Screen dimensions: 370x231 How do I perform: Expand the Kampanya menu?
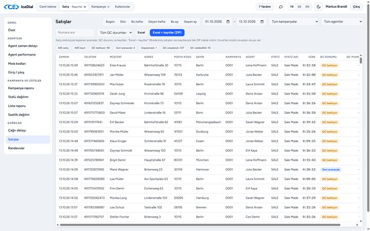click(x=100, y=7)
